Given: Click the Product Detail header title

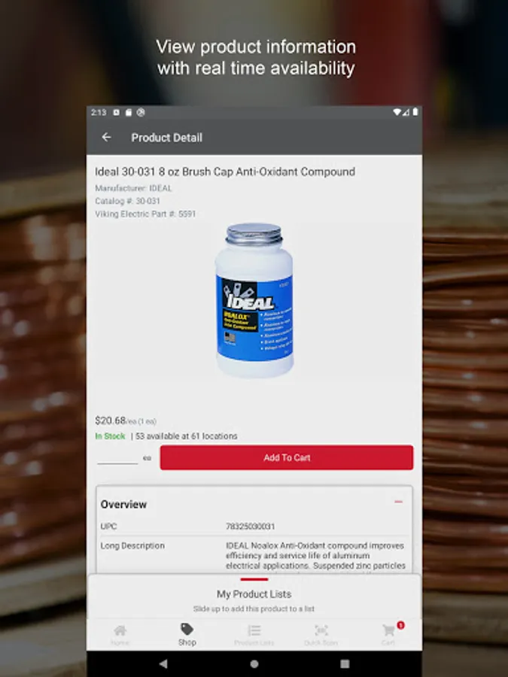Looking at the screenshot, I should (167, 138).
